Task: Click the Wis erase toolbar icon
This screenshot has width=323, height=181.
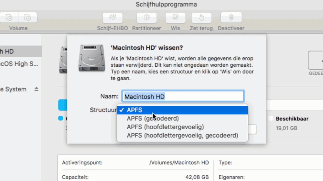Action: click(x=175, y=18)
